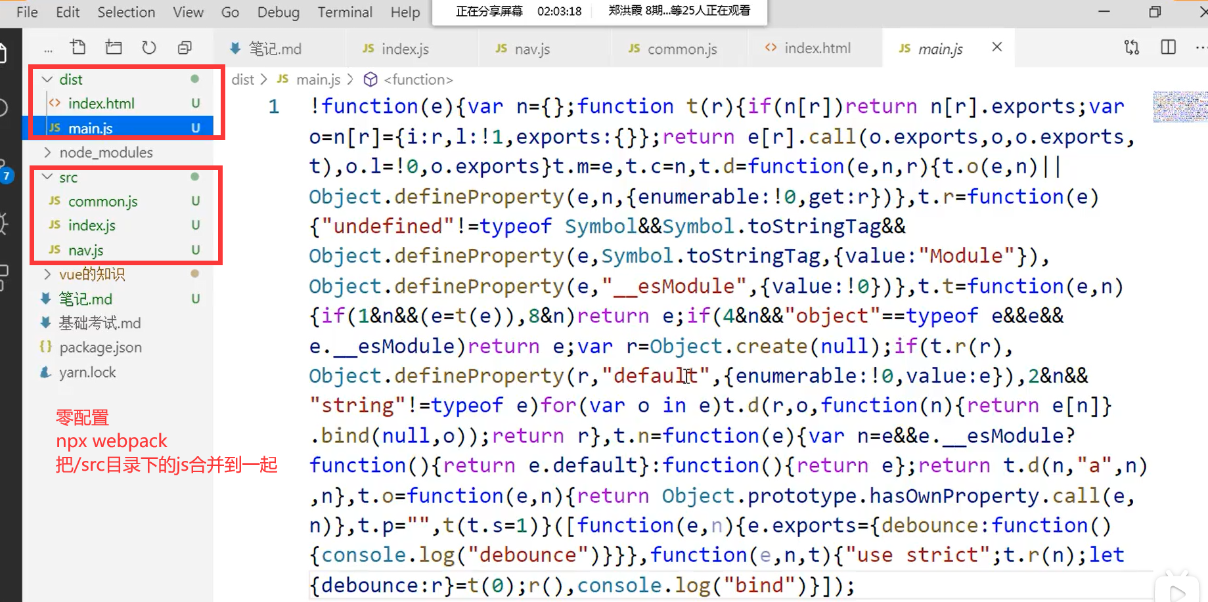Switch to the nav.js editor tab
1208x602 pixels.
click(545, 48)
